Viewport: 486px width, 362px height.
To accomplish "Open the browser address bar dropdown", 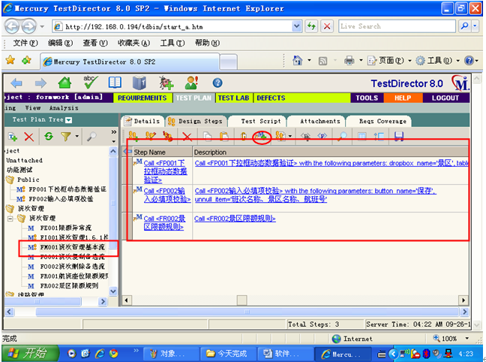I will (x=296, y=27).
